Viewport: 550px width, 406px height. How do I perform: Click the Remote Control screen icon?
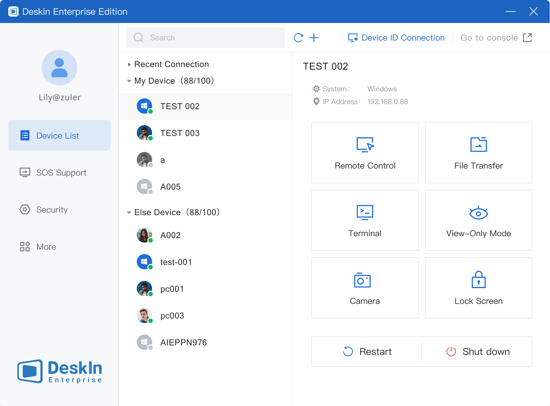[365, 145]
